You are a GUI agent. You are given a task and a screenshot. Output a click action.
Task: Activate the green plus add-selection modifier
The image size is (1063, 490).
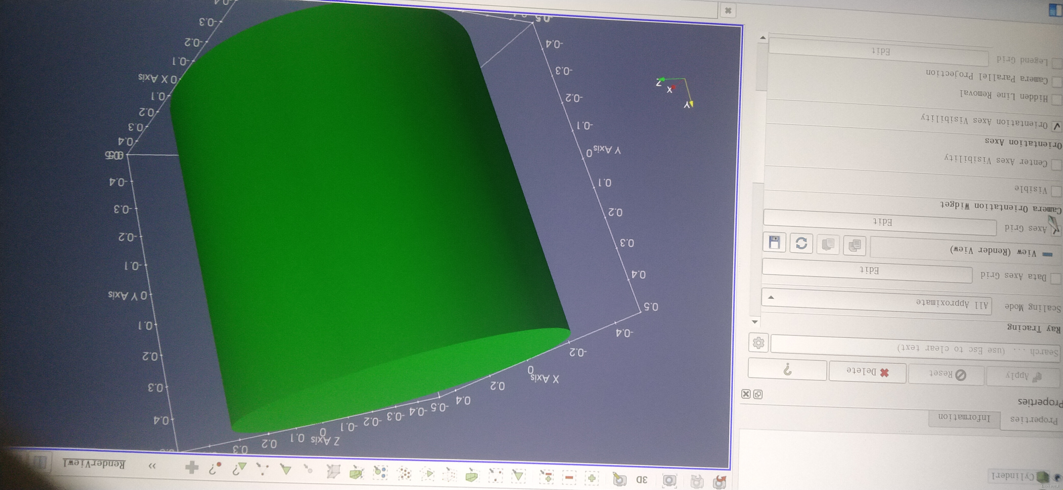pos(592,478)
